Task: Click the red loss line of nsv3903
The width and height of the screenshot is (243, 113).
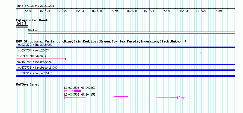Action: click(x=41, y=59)
